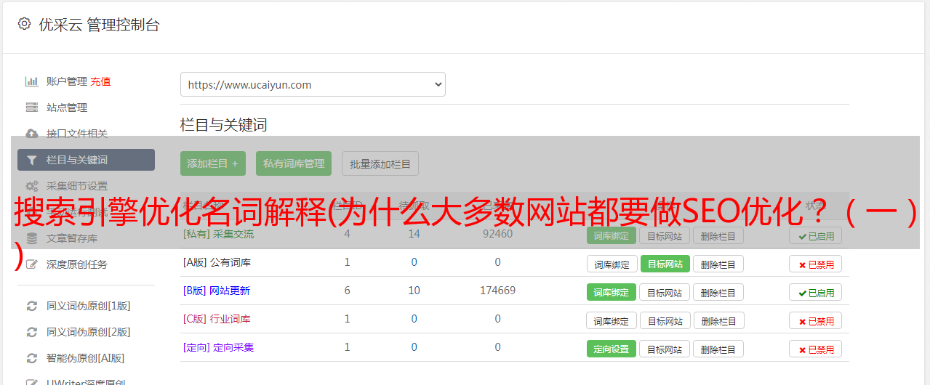Viewport: 930px width, 385px height.
Task: Click green 目标网站 in the 公有词库 row
Action: point(665,264)
